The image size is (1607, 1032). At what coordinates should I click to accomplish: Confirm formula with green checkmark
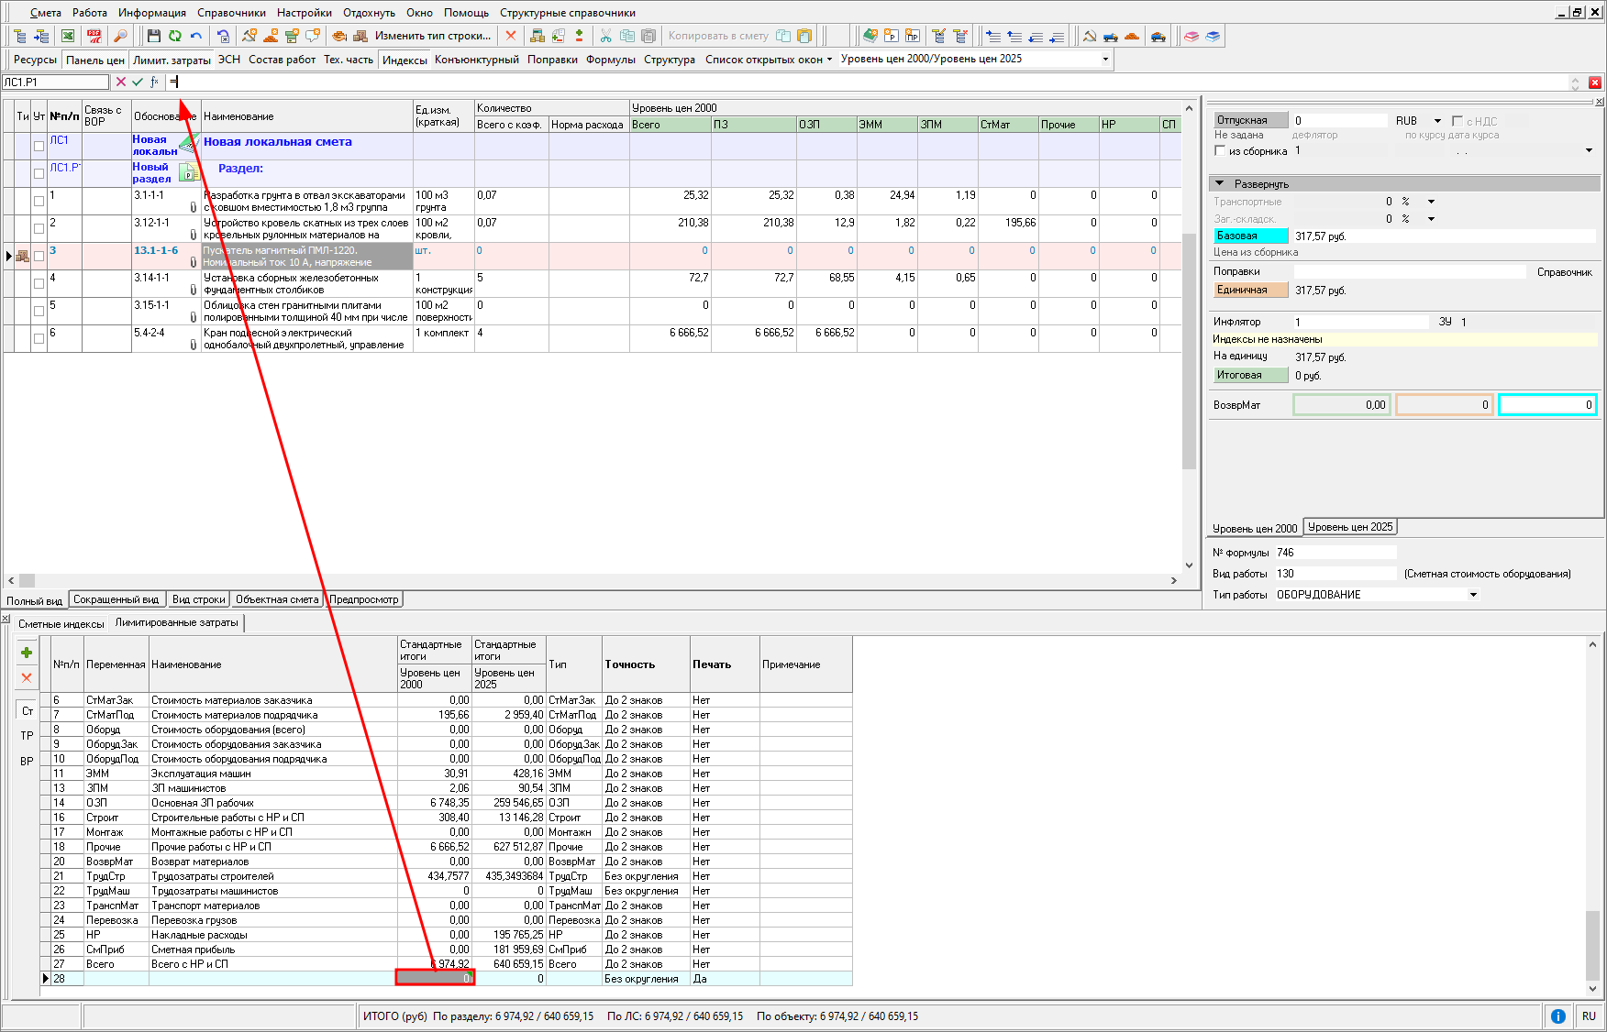138,82
